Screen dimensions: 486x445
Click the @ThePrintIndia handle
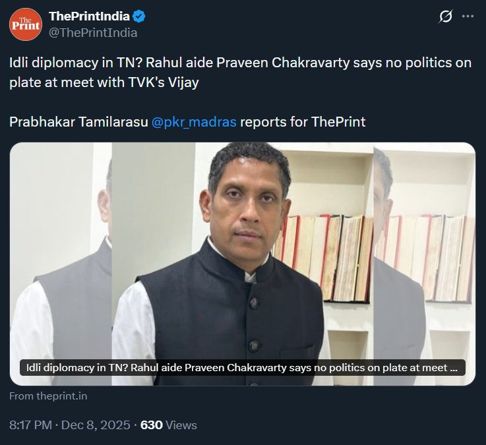[x=93, y=32]
